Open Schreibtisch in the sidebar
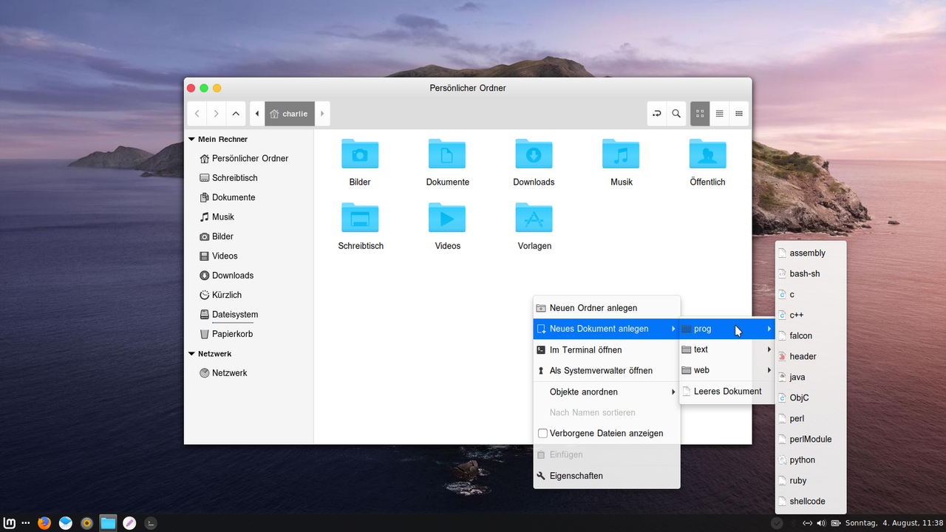Image resolution: width=946 pixels, height=532 pixels. (x=249, y=178)
